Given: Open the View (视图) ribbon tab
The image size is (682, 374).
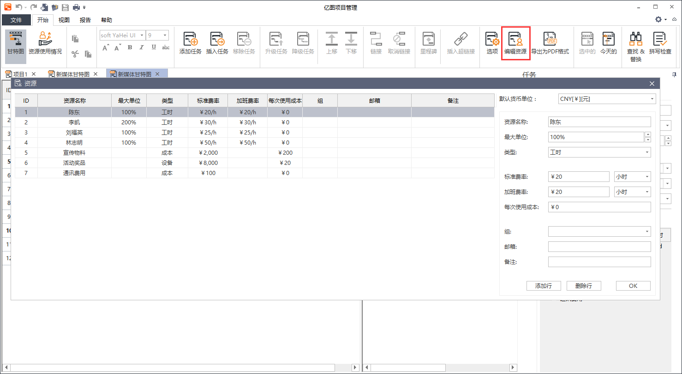Looking at the screenshot, I should tap(64, 20).
